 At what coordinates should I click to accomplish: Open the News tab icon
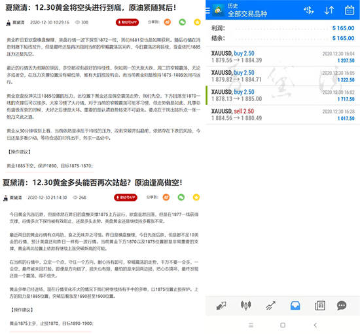tap(320, 306)
